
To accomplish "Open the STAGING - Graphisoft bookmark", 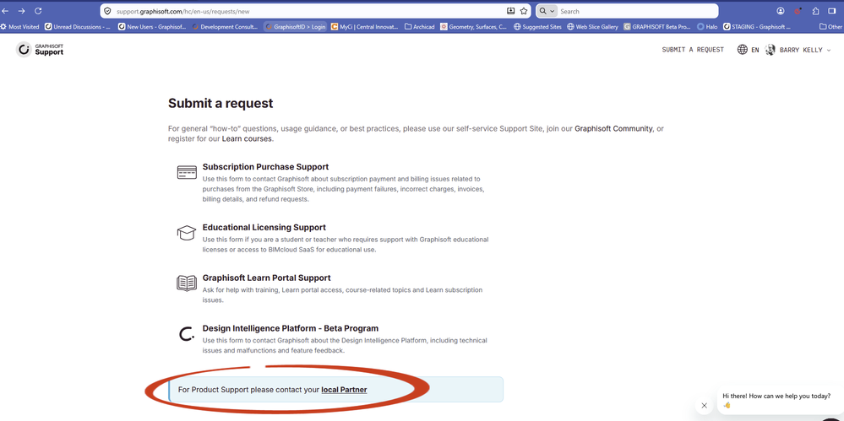I will point(757,26).
